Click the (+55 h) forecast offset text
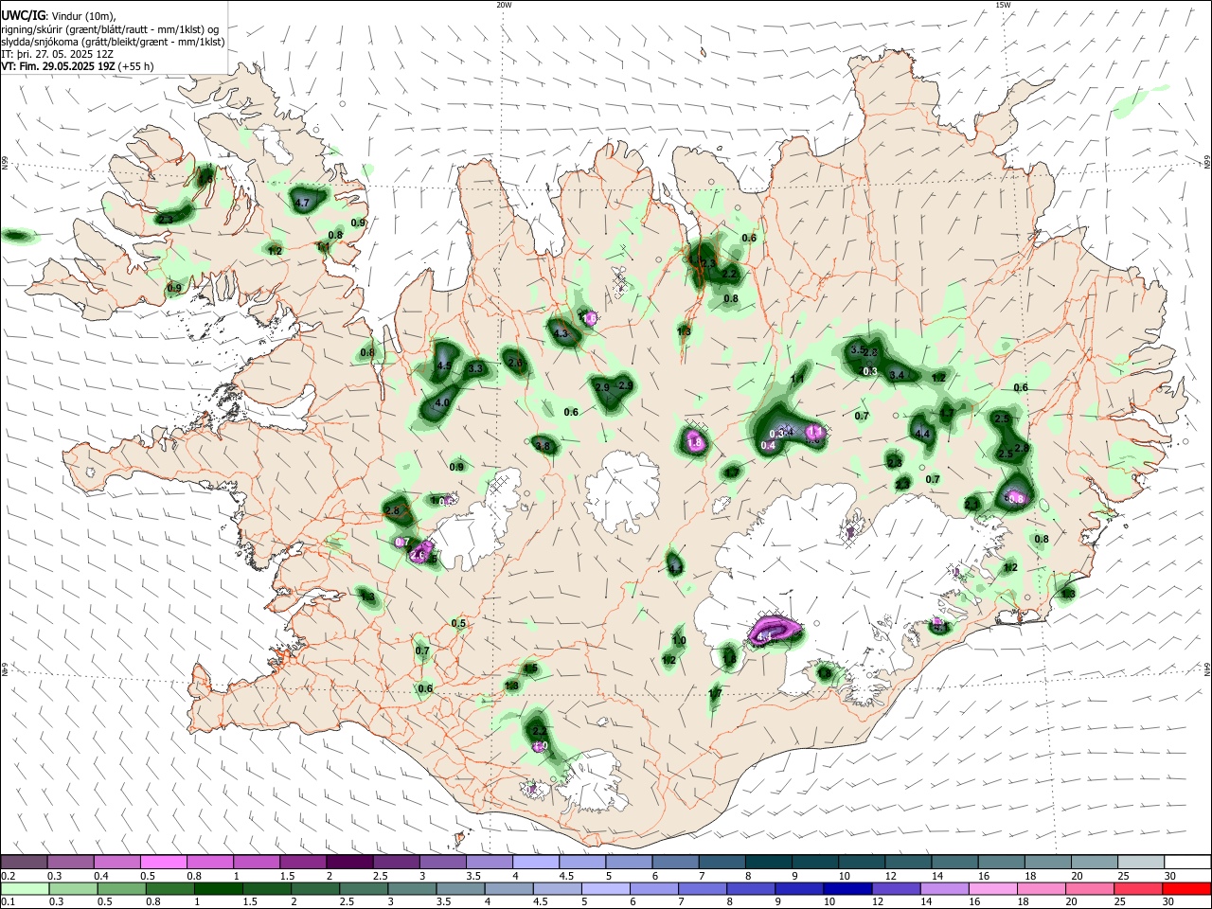1212x909 pixels. (136, 66)
